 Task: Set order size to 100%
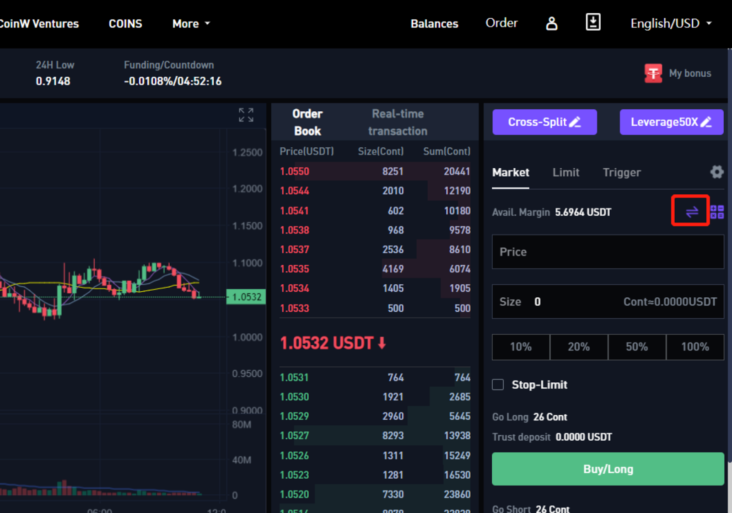[695, 347]
